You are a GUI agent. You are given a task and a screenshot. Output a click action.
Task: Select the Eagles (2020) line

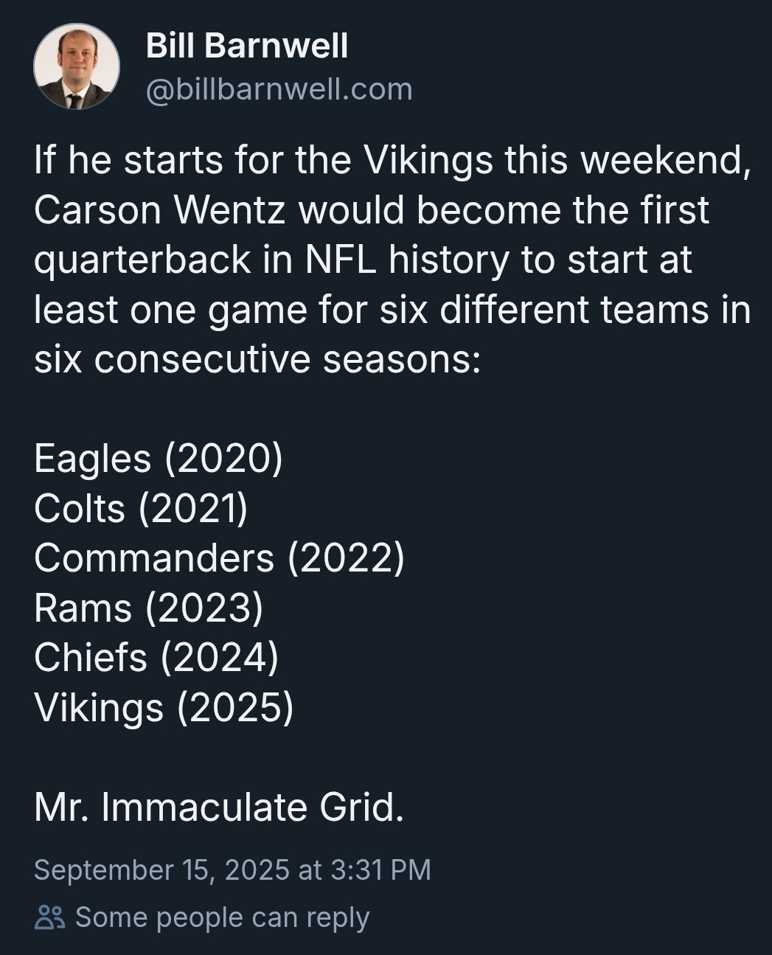[x=158, y=459]
